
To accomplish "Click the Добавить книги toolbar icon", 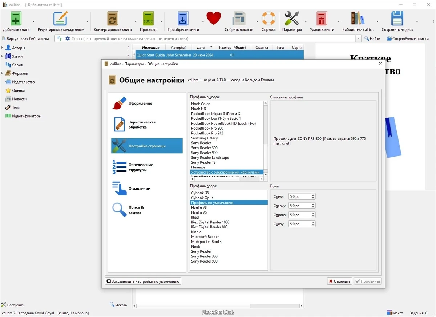I will tap(16, 19).
